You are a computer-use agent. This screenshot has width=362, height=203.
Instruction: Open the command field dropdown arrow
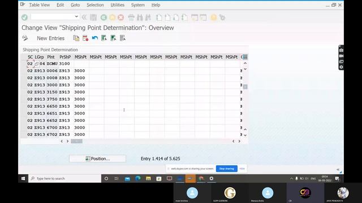coord(76,16)
